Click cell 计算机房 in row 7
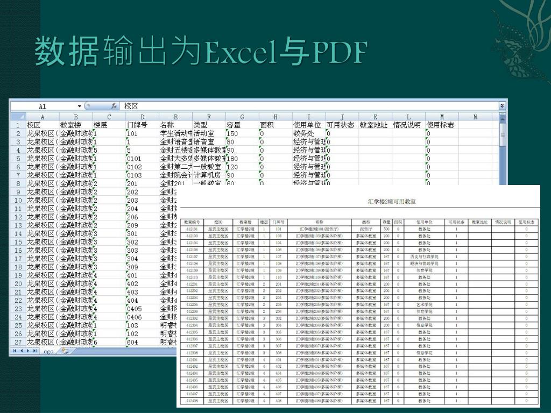This screenshot has width=551, height=413. pos(209,175)
